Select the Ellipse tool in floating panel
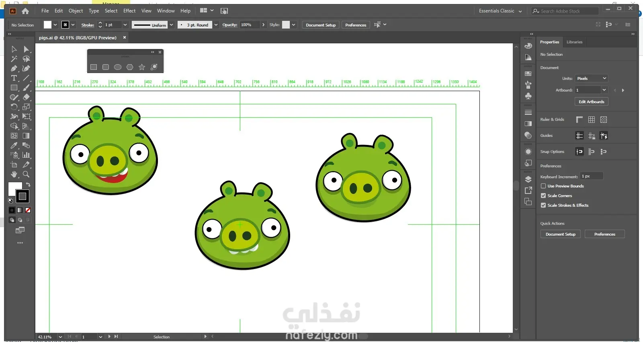 click(x=118, y=67)
